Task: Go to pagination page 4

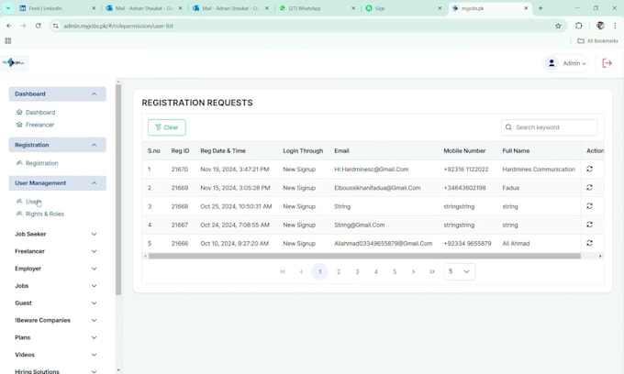Action: point(376,272)
